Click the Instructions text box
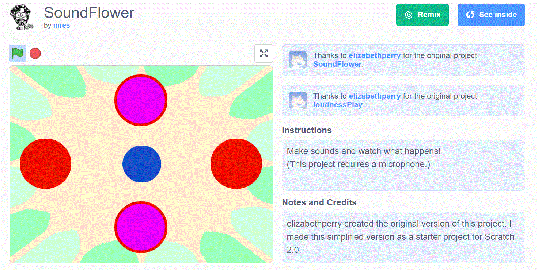Screen dimensions: 538x270 click(403, 165)
